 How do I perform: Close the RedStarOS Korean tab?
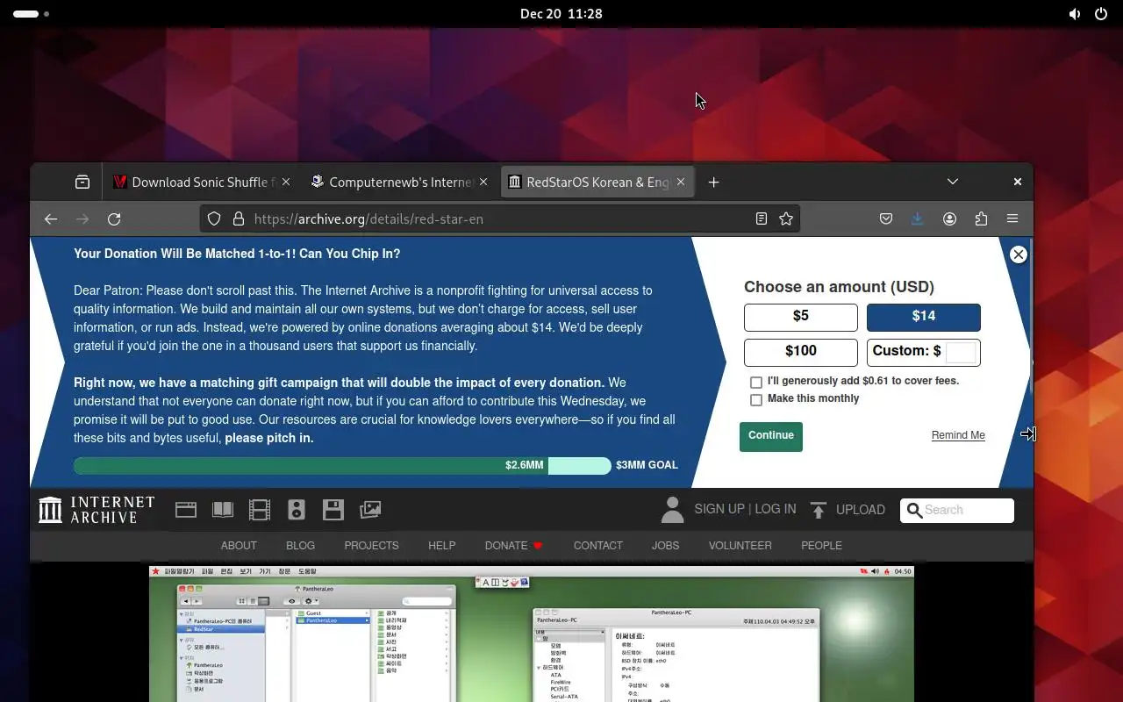pyautogui.click(x=682, y=183)
